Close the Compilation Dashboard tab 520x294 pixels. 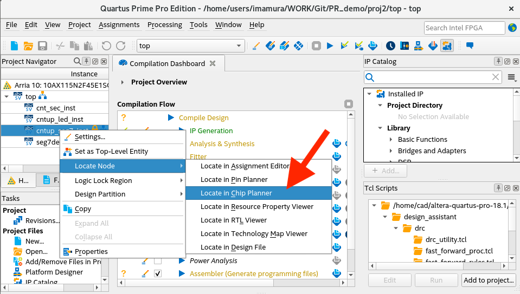point(213,63)
